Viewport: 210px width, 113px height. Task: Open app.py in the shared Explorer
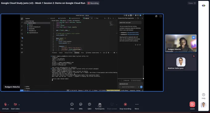coord(31,25)
